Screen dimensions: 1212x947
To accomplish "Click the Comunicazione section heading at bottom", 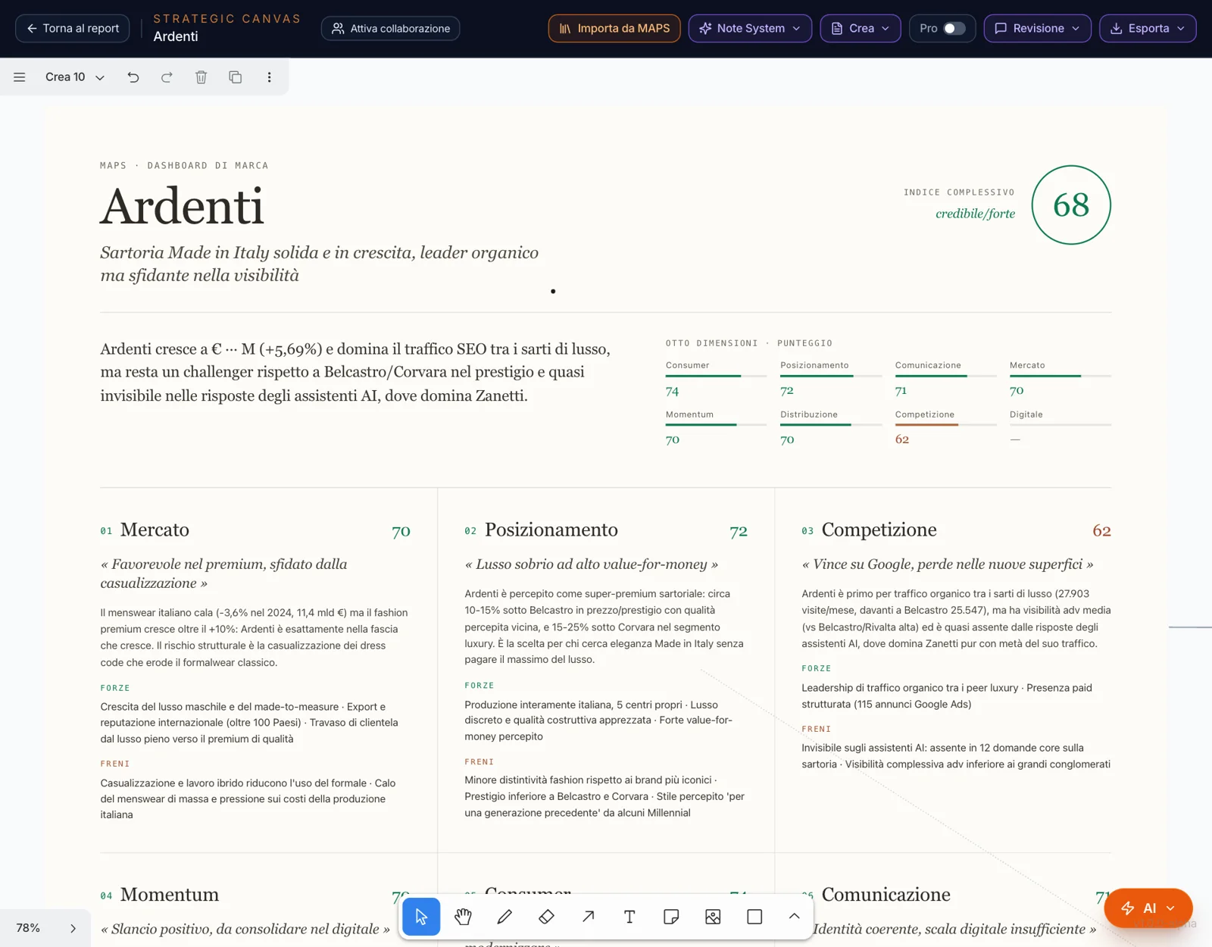I will pyautogui.click(x=886, y=895).
